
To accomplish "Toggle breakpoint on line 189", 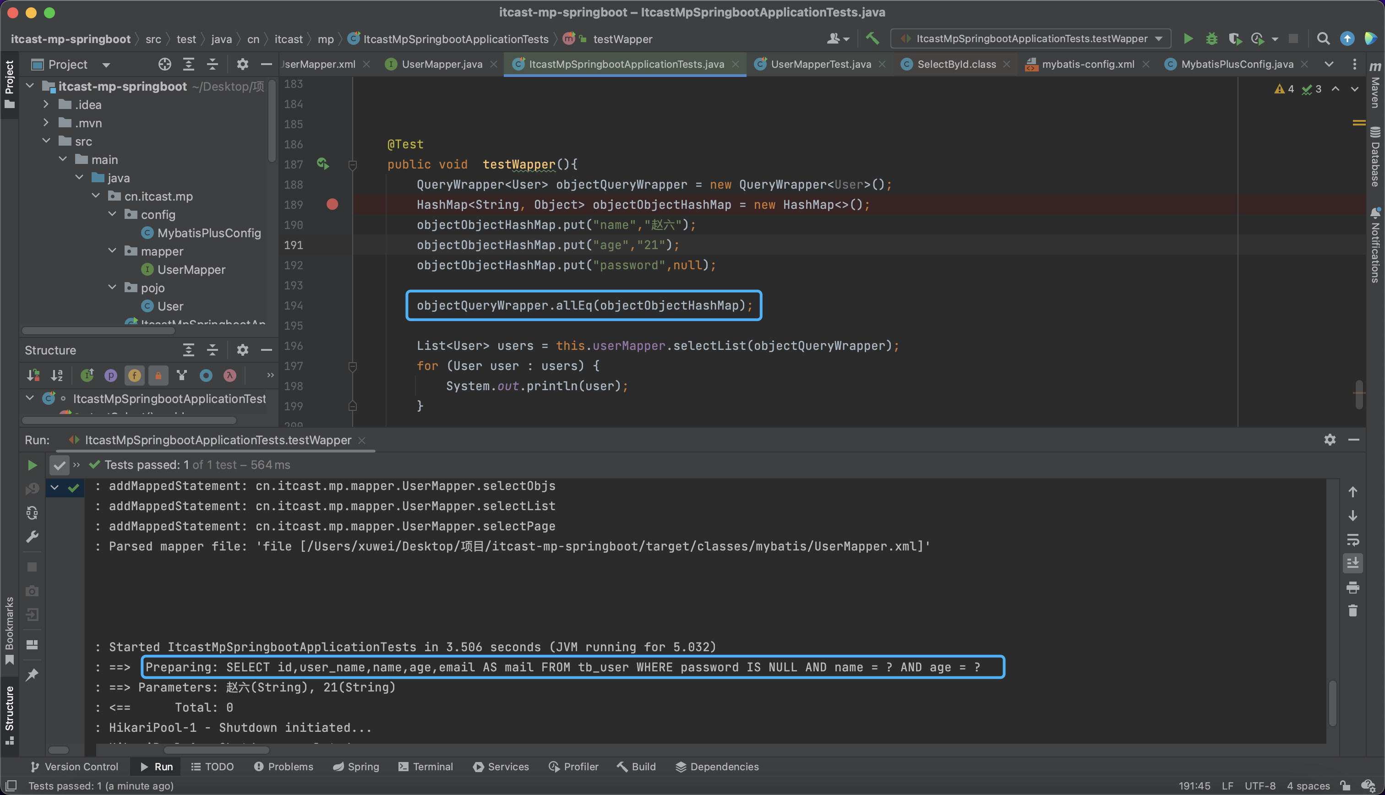I will point(333,205).
